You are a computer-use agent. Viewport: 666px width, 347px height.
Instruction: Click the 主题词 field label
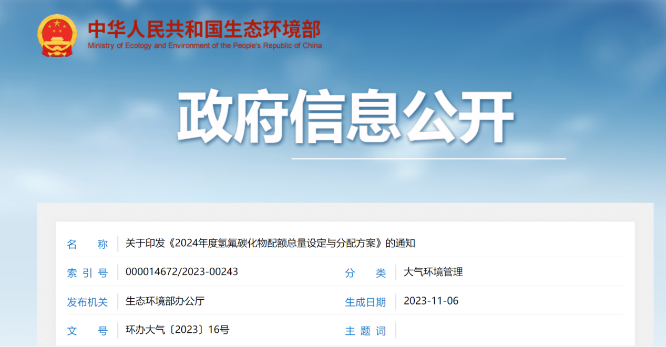[x=366, y=331]
